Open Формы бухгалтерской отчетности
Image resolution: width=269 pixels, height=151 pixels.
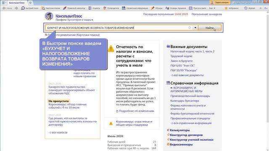point(192,114)
